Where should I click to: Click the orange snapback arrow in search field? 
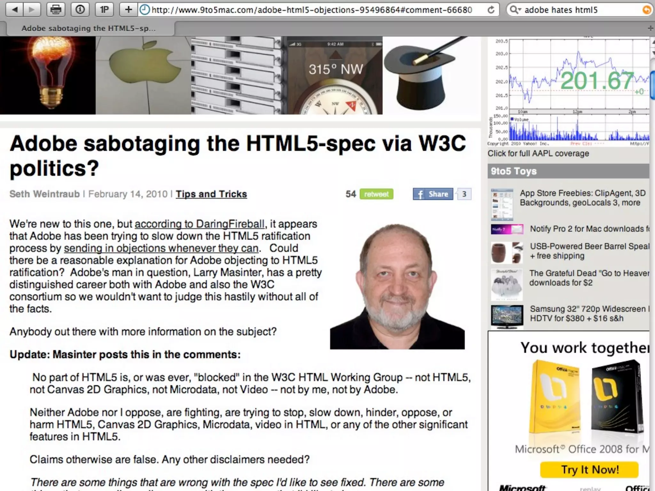tap(646, 10)
